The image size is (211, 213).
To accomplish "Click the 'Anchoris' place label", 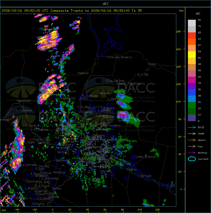I will point(59,172).
